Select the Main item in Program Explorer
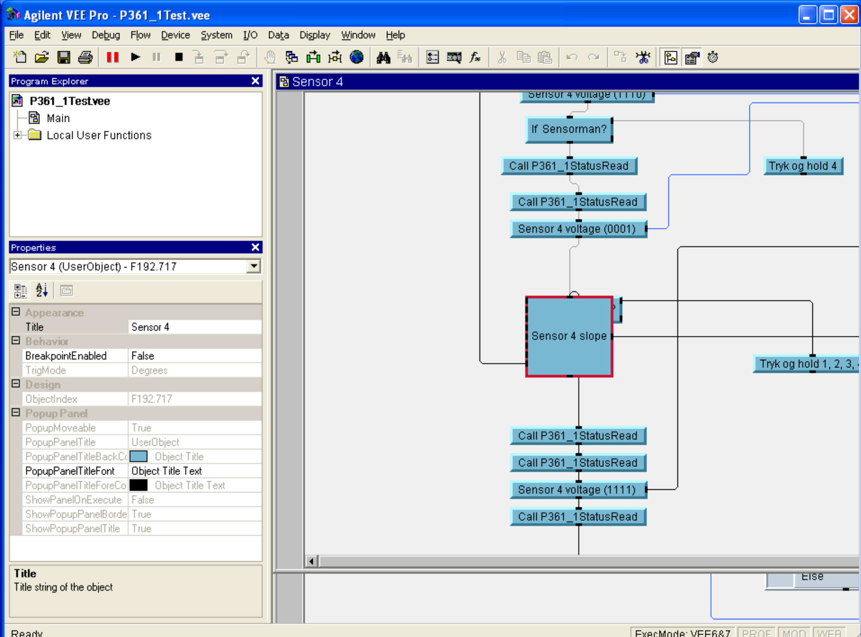Screen dimensions: 861x637 [58, 118]
